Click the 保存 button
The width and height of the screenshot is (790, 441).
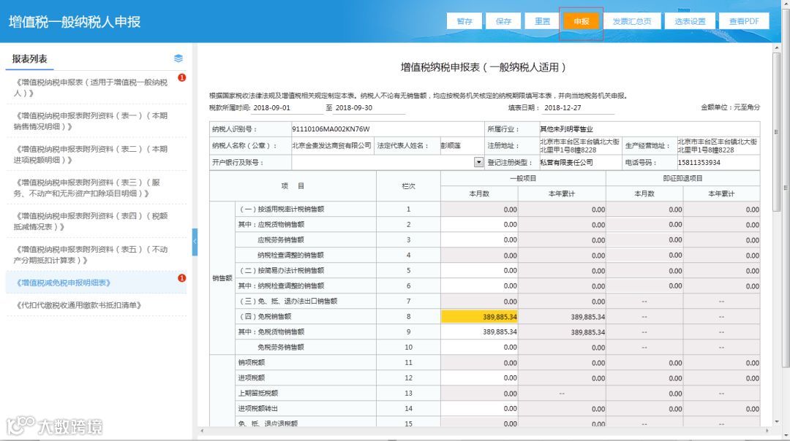503,21
